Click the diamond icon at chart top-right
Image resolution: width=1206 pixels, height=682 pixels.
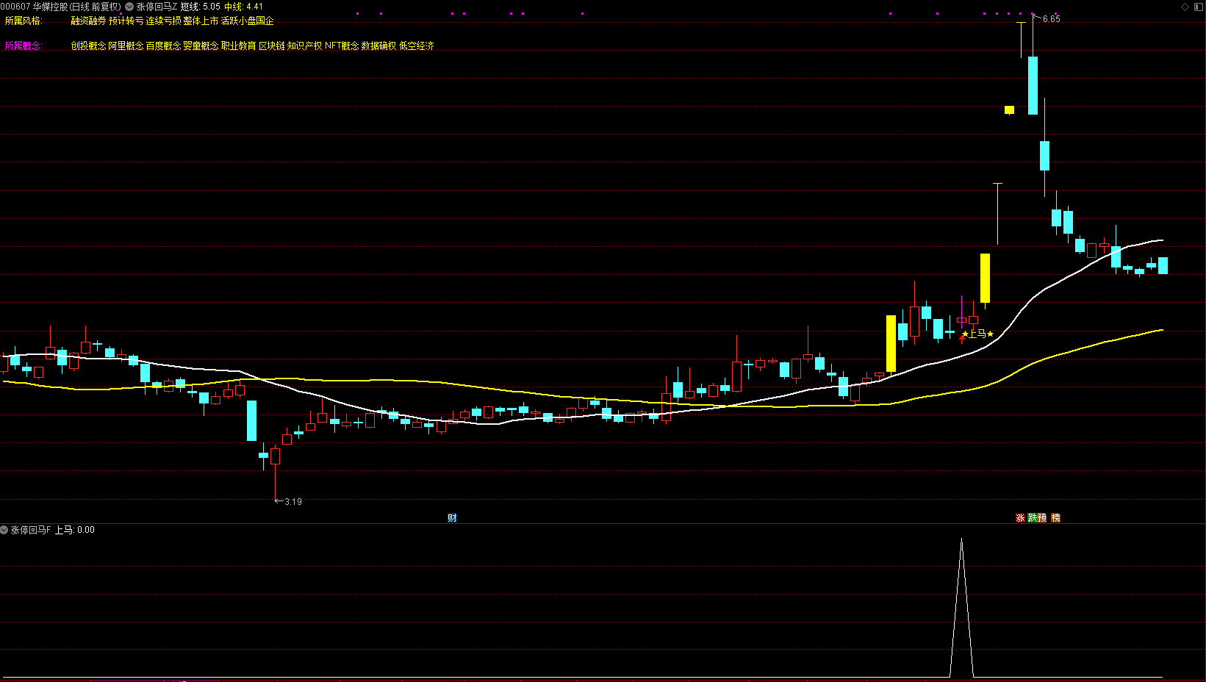(1185, 7)
